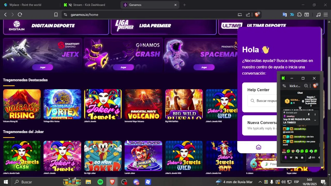The height and width of the screenshot is (186, 331).
Task: Collapse the Kick chat leaderboard handle
Action: pyautogui.click(x=300, y=108)
